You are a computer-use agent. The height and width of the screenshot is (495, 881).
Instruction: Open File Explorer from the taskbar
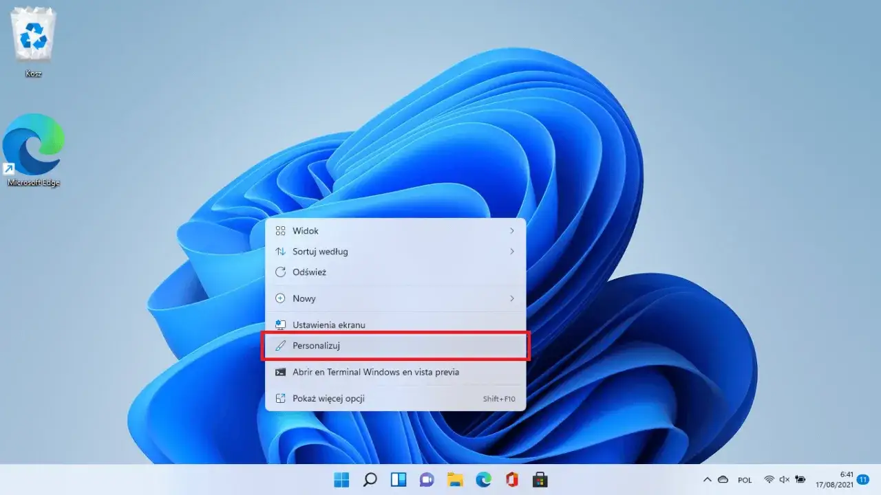(x=455, y=480)
